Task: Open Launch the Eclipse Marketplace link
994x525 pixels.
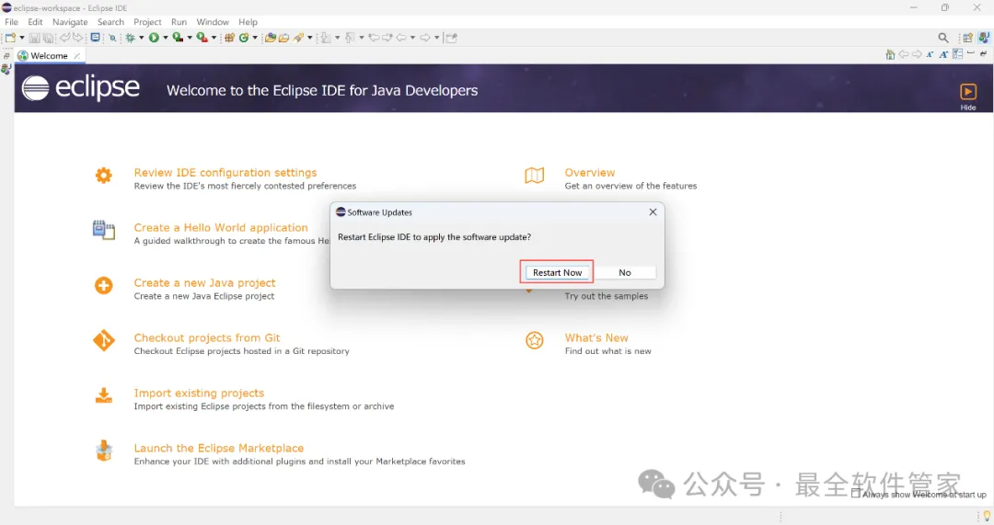Action: (x=219, y=448)
